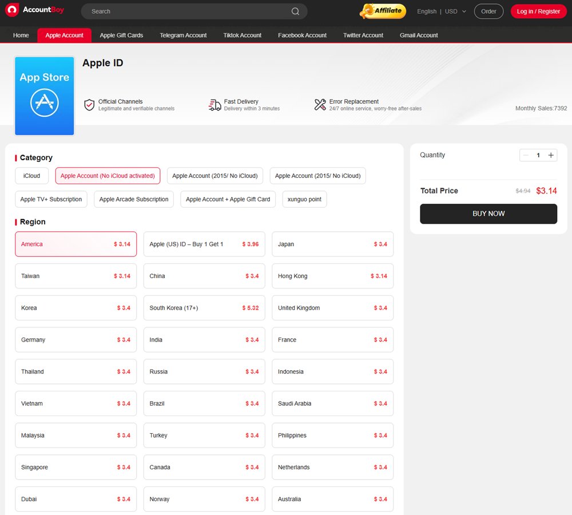Click the Apple ID product heading
Screen dimensions: 572x515
tap(103, 63)
